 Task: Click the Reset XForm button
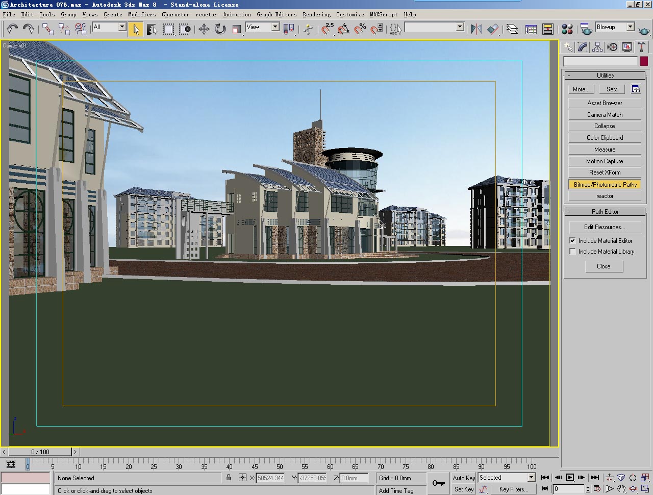click(605, 172)
